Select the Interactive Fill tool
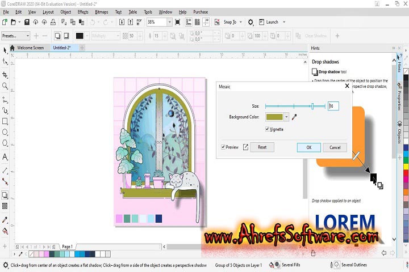Screen dimensions: 409x272 (x=5, y=231)
